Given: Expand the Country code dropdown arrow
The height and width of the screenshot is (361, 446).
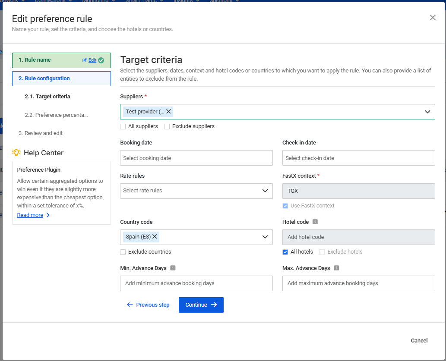Looking at the screenshot, I should tap(265, 237).
